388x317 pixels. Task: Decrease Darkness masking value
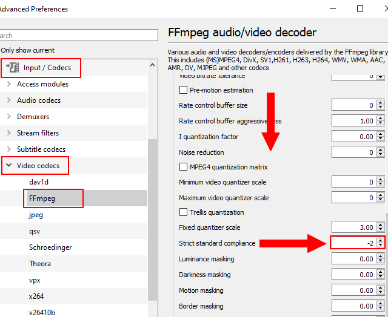click(381, 277)
